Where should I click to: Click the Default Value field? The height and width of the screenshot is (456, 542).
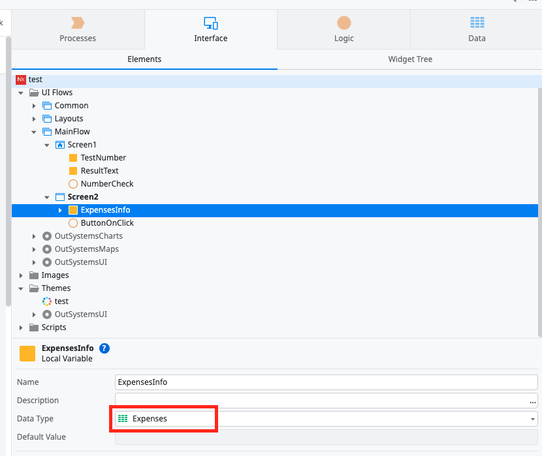pos(326,437)
